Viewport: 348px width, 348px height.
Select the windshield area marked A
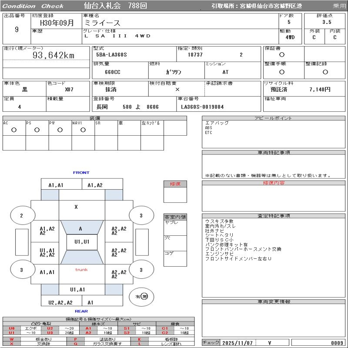point(80,229)
